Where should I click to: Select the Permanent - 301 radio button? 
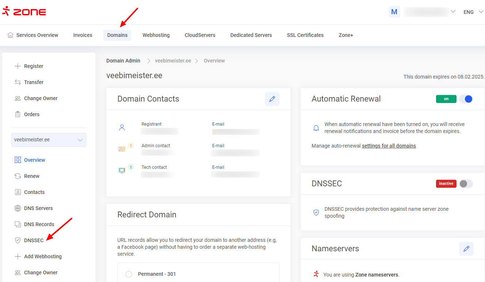[x=129, y=274]
